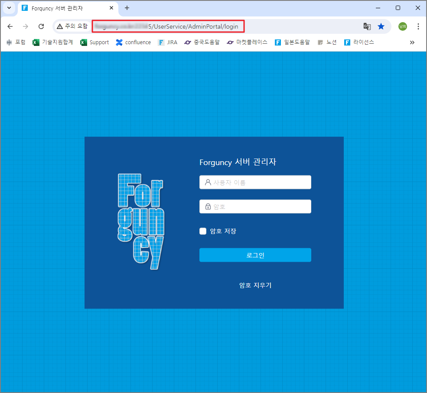The height and width of the screenshot is (393, 427).
Task: Click the browser back arrow
Action: tap(10, 26)
